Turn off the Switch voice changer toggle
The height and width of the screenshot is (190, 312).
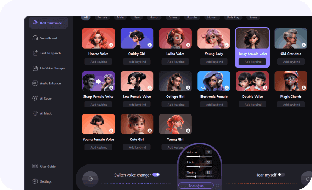pos(156,175)
